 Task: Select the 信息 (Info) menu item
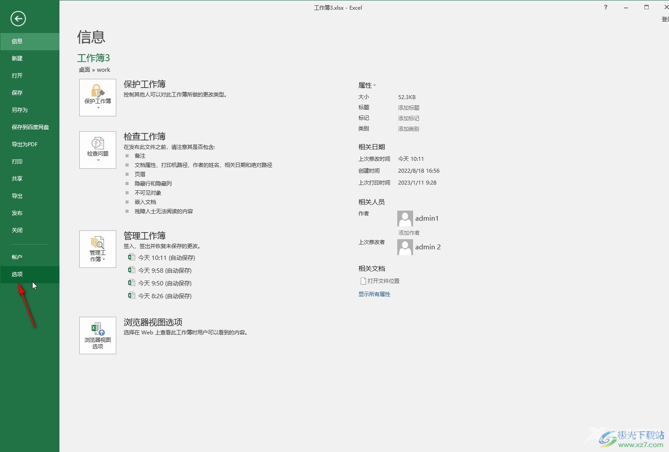coord(30,41)
